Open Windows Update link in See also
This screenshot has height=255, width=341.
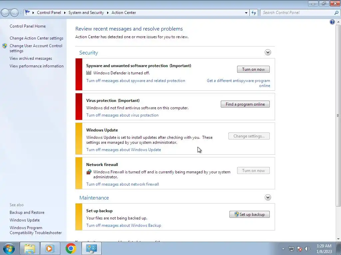(x=25, y=220)
